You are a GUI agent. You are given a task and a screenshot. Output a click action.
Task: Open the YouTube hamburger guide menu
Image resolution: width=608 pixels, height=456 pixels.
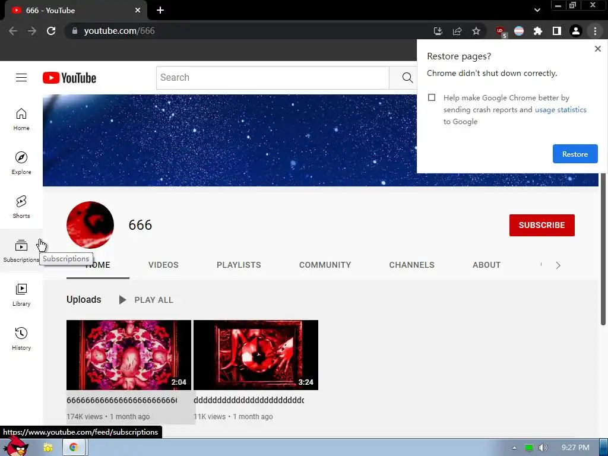pos(21,78)
